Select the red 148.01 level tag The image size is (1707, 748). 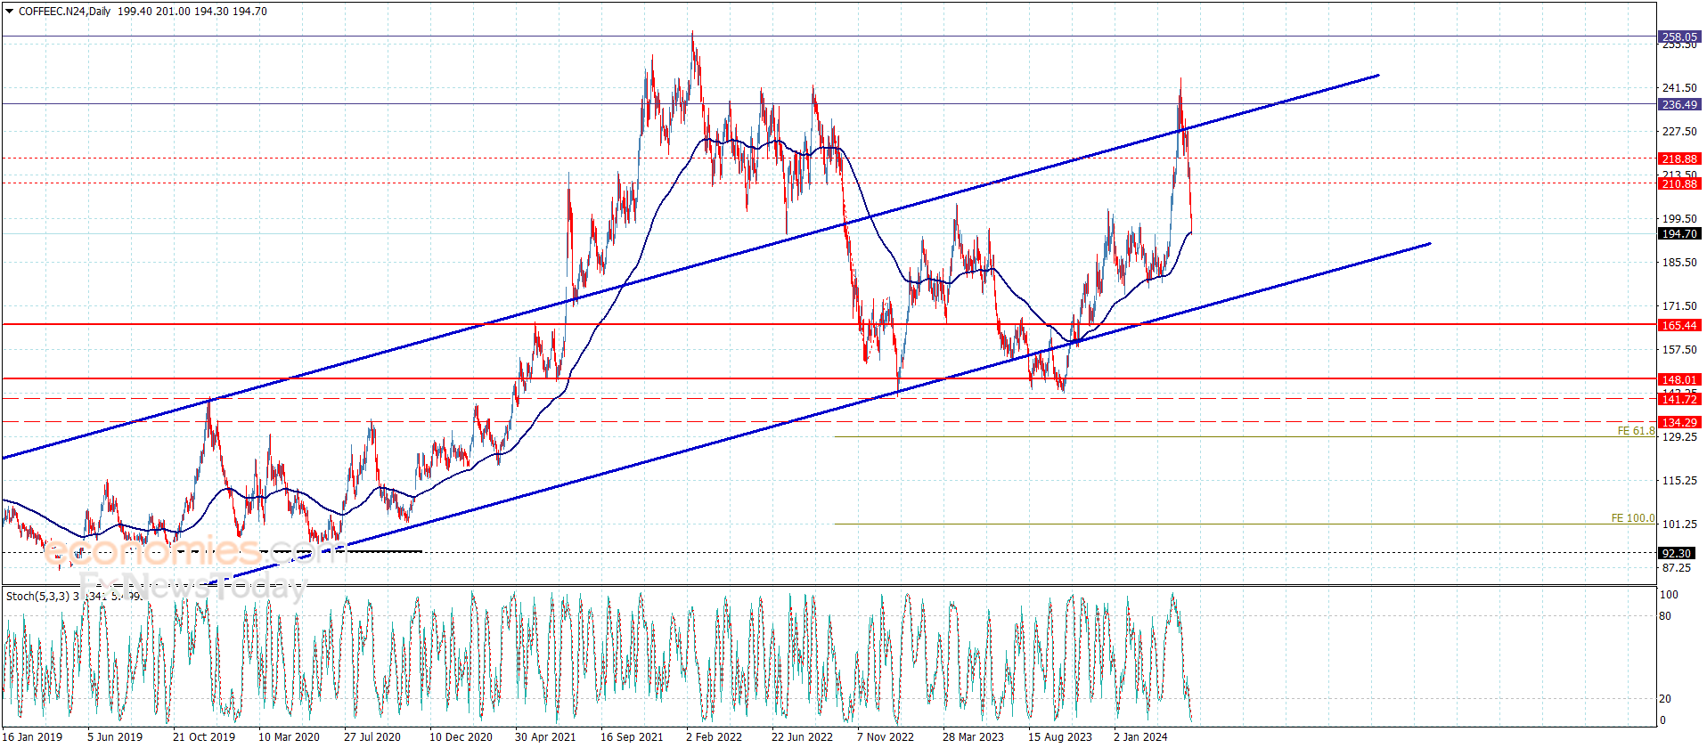pyautogui.click(x=1678, y=380)
